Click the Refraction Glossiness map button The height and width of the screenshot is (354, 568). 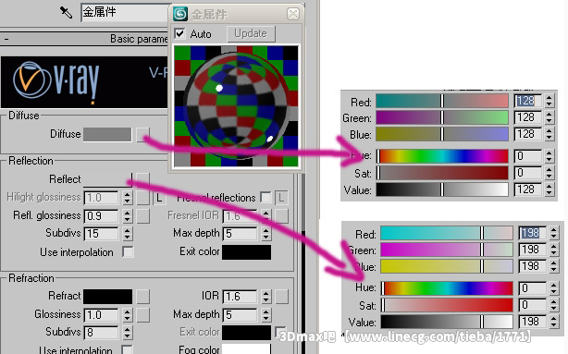pyautogui.click(x=142, y=315)
